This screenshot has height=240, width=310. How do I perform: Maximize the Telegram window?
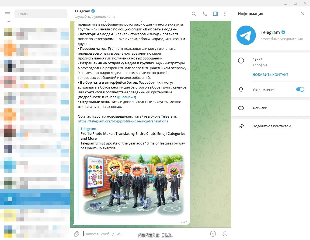(295, 3)
